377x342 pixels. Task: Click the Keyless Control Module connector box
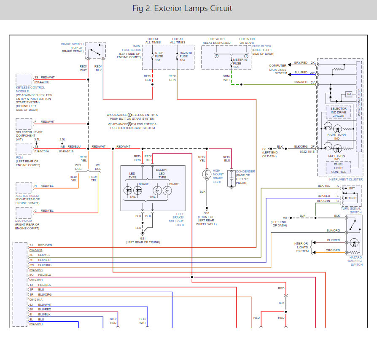24,79
